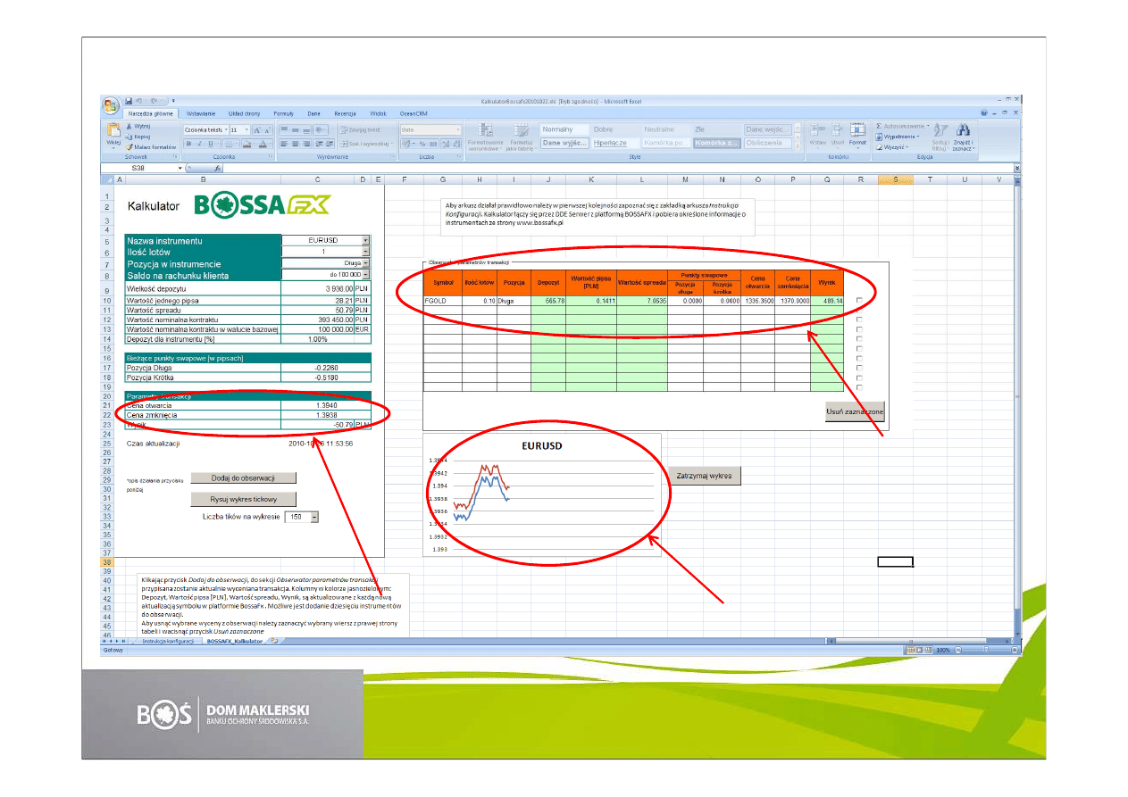The width and height of the screenshot is (1128, 797).
Task: Click the zoom slider in status bar
Action: (984, 650)
